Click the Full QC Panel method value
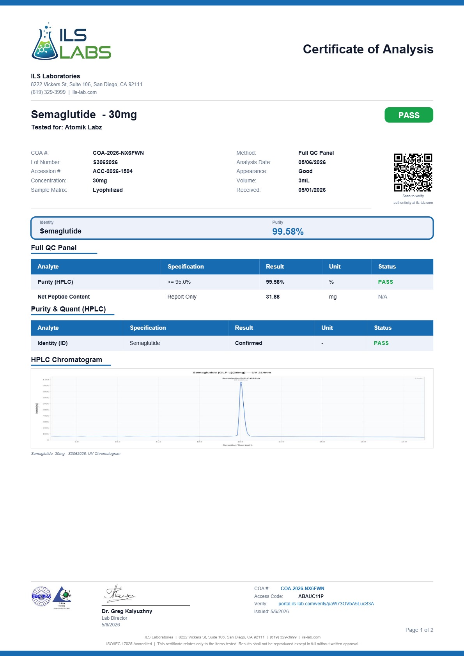464x656 pixels. coord(316,153)
